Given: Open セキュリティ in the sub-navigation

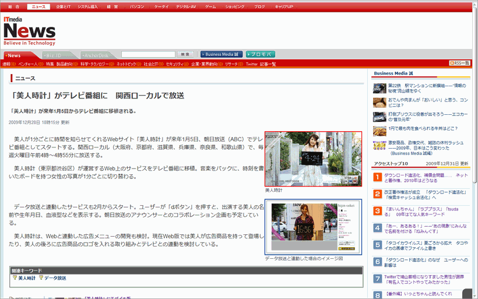Looking at the screenshot, I should point(177,64).
